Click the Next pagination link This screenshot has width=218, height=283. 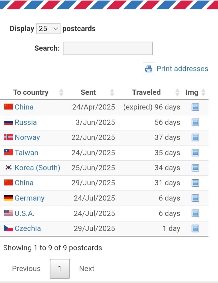point(87,269)
